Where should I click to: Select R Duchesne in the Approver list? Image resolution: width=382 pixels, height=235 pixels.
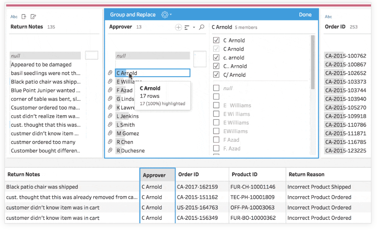[x=130, y=151]
